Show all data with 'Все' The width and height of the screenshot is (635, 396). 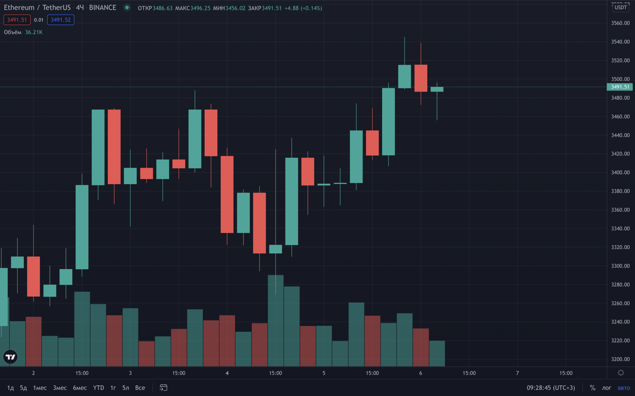tap(140, 388)
